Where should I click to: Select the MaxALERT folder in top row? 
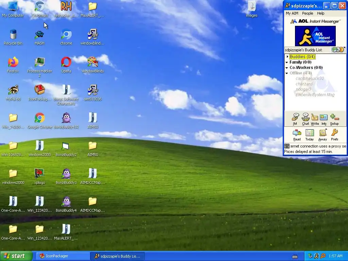coord(93,9)
